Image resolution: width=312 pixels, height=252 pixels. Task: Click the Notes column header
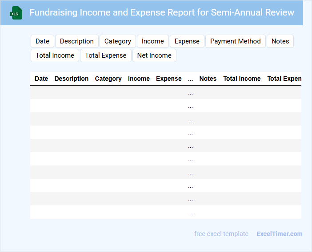(x=208, y=79)
